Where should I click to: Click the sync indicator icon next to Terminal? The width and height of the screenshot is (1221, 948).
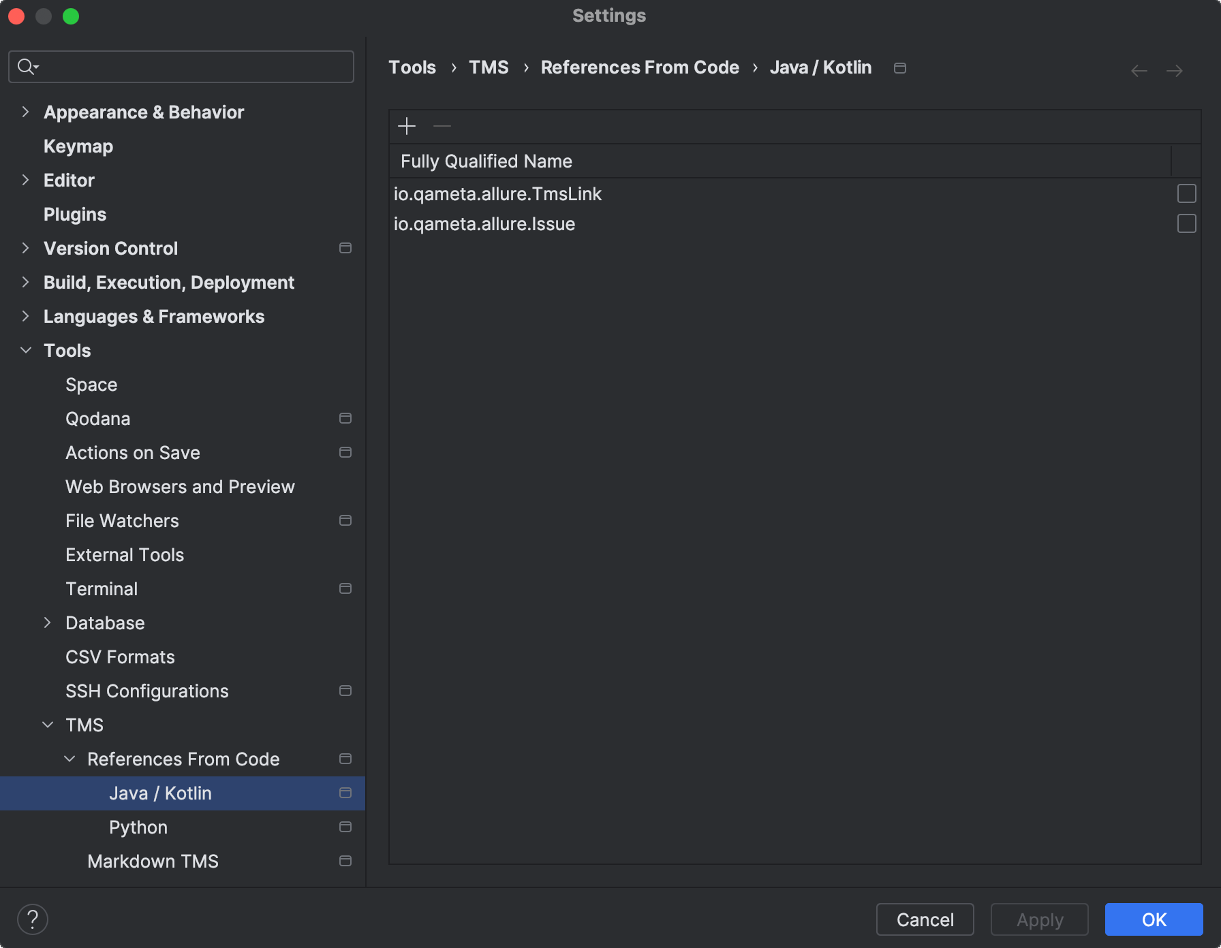point(345,588)
